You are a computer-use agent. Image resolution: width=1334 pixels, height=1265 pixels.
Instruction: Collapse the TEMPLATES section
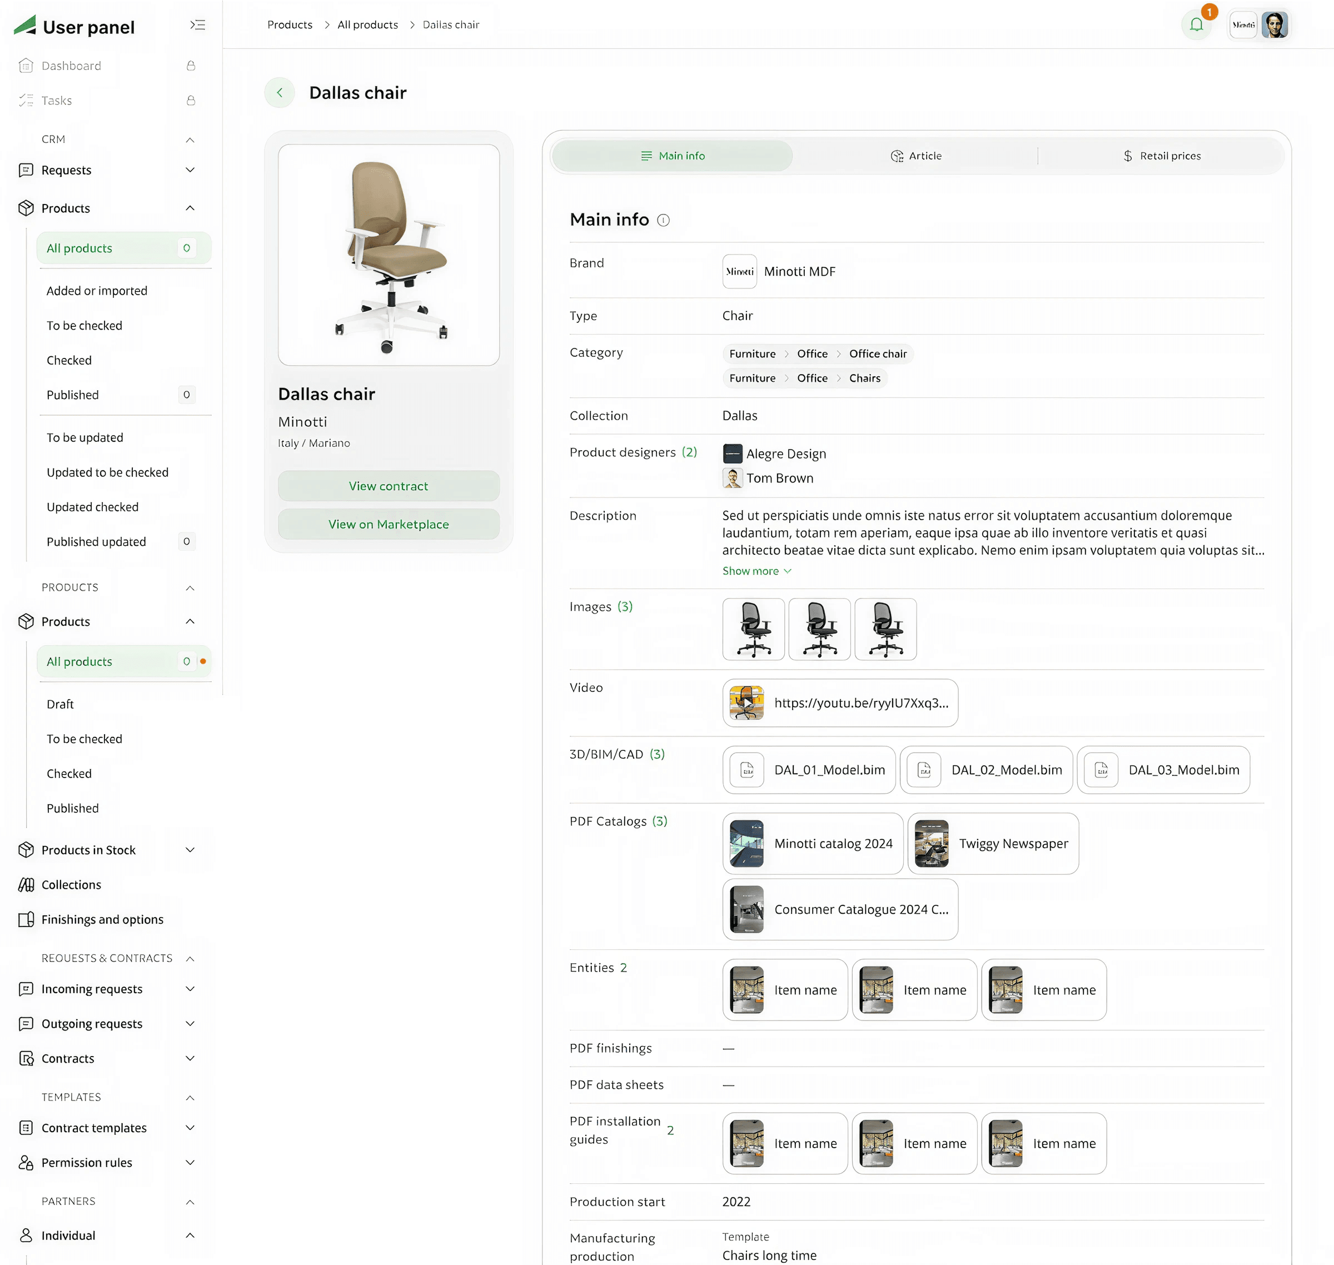(190, 1098)
